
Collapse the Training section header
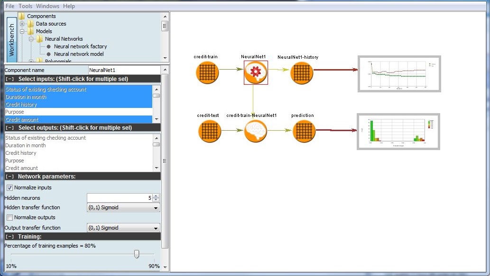pyautogui.click(x=10, y=236)
